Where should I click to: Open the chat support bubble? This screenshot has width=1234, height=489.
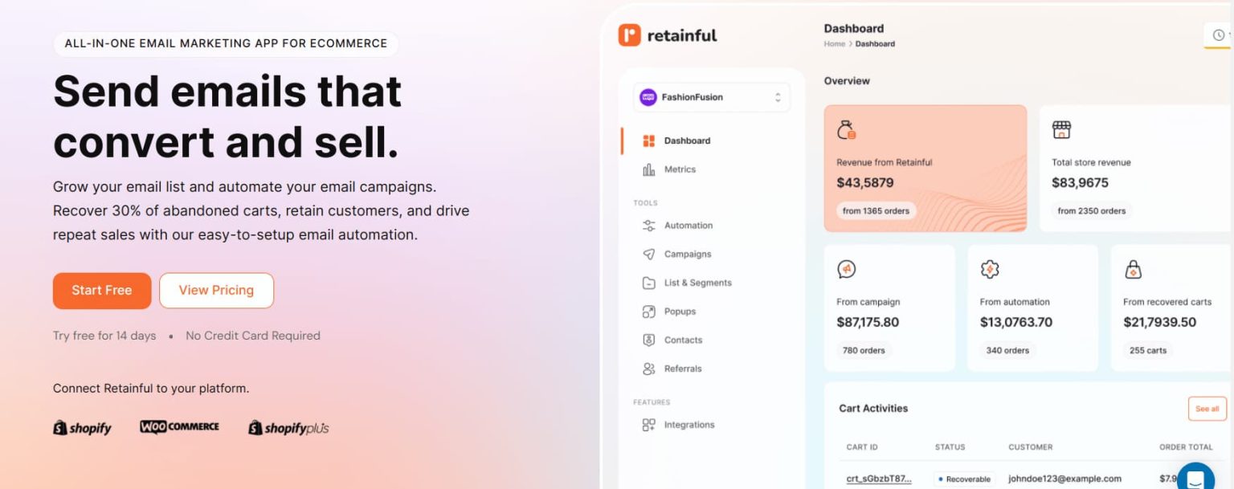[x=1195, y=476]
